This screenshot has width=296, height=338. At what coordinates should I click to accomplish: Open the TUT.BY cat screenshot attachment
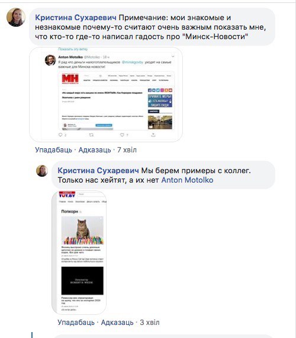click(79, 252)
